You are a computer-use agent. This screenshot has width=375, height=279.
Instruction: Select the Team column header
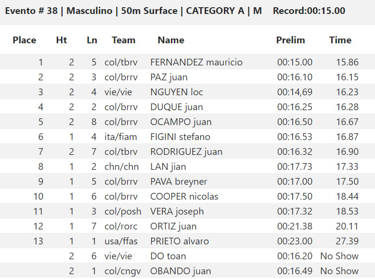(124, 40)
